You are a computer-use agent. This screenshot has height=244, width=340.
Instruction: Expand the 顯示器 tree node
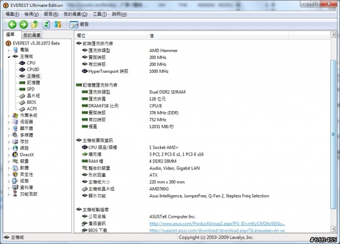pyautogui.click(x=9, y=129)
